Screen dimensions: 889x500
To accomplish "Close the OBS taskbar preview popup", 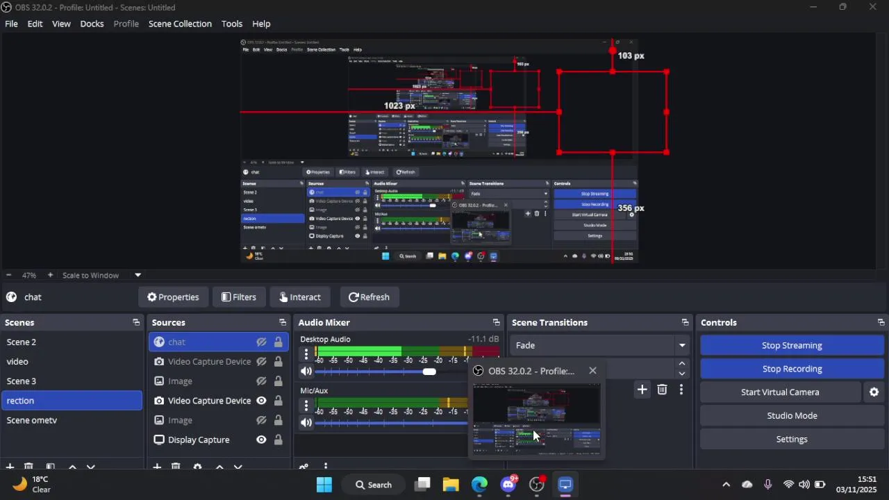I will point(592,371).
